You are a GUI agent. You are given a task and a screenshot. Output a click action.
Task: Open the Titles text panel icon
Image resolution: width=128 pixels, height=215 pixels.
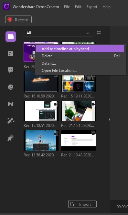point(11,53)
